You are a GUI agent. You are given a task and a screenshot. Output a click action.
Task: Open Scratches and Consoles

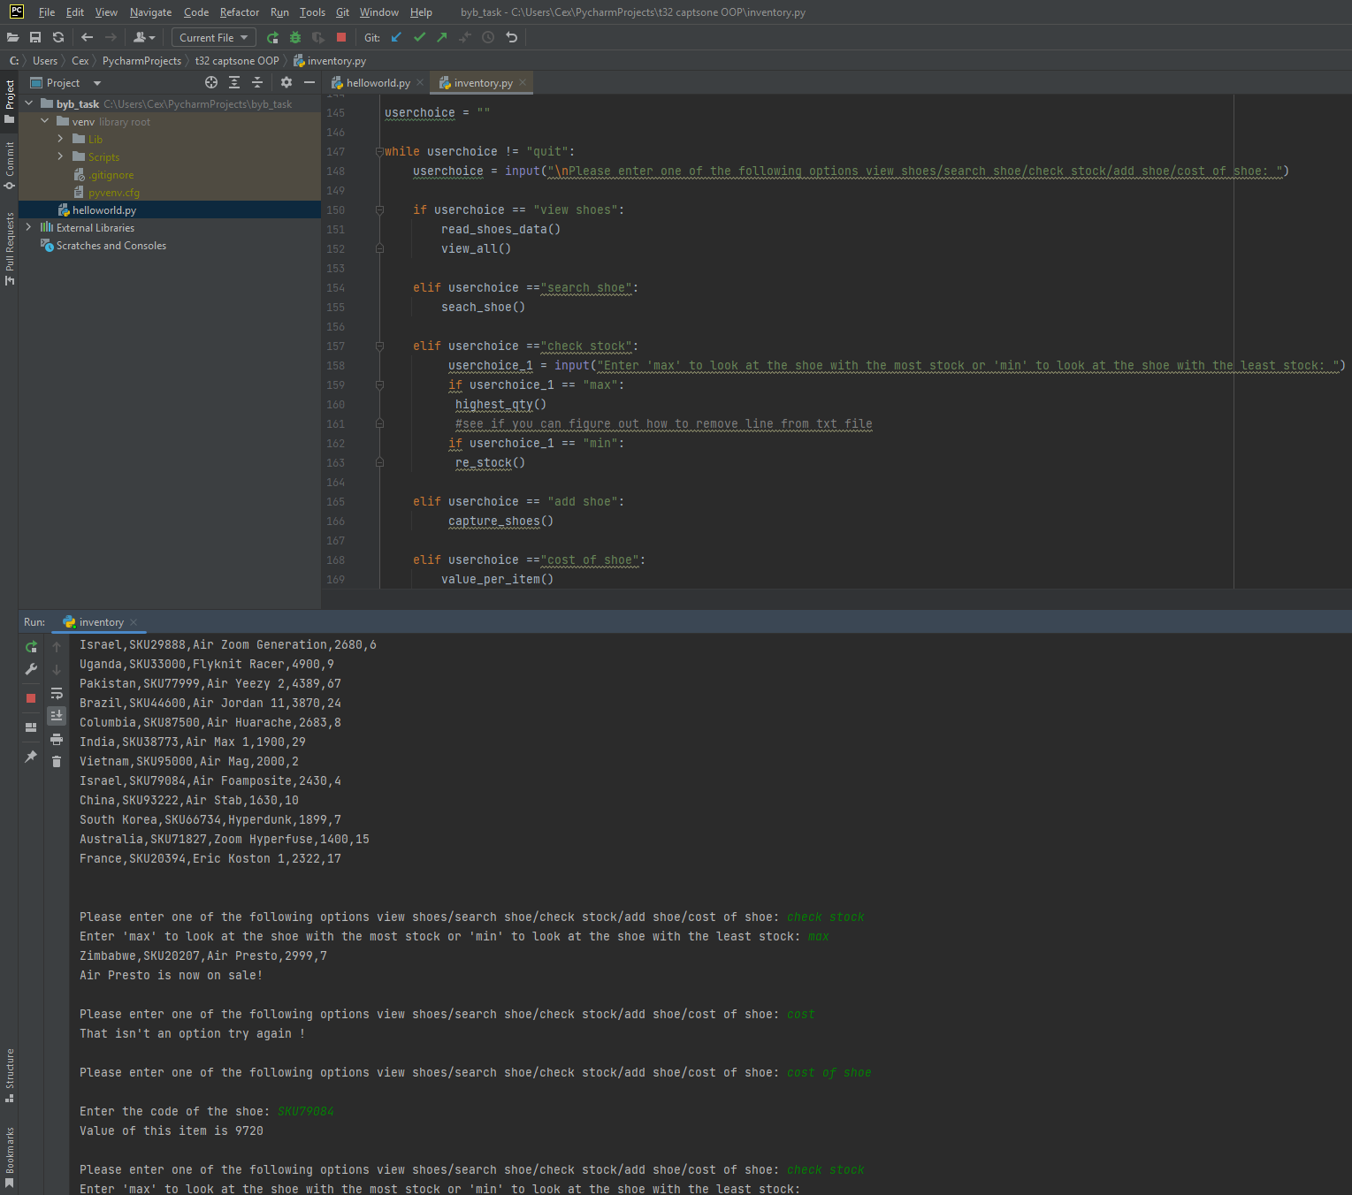pos(110,245)
